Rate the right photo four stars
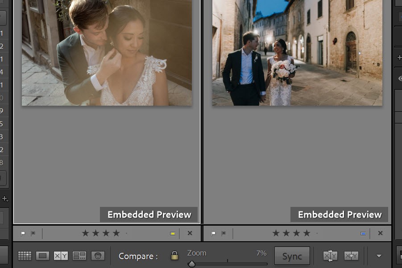Screen dimensions: 402x268 [x=307, y=232]
